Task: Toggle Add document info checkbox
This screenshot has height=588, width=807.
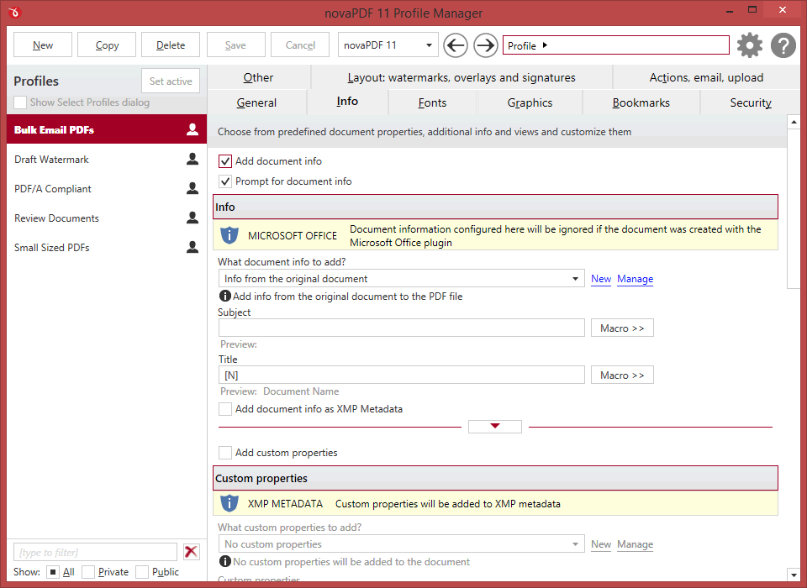Action: tap(225, 161)
